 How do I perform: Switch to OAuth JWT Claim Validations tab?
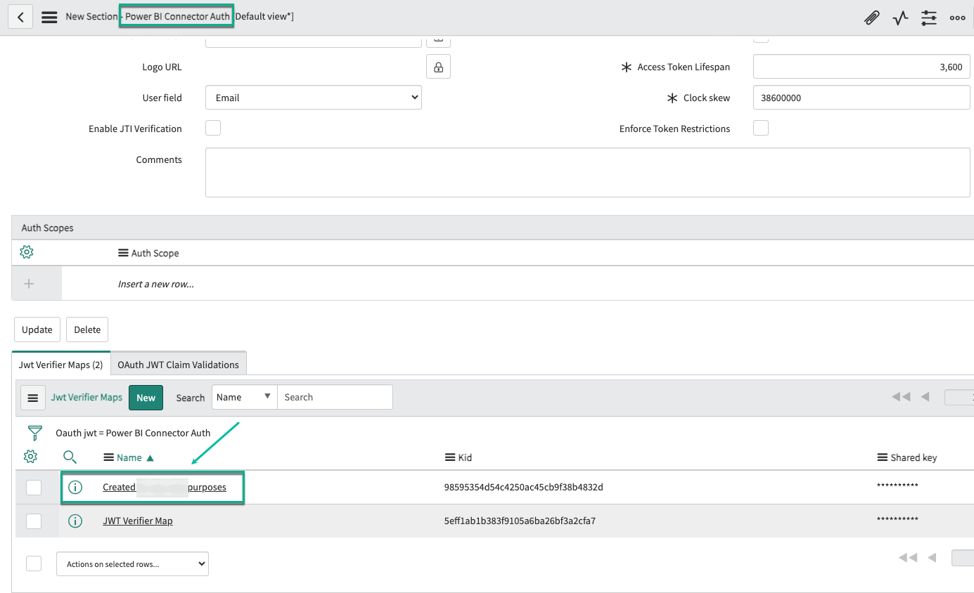click(x=178, y=365)
